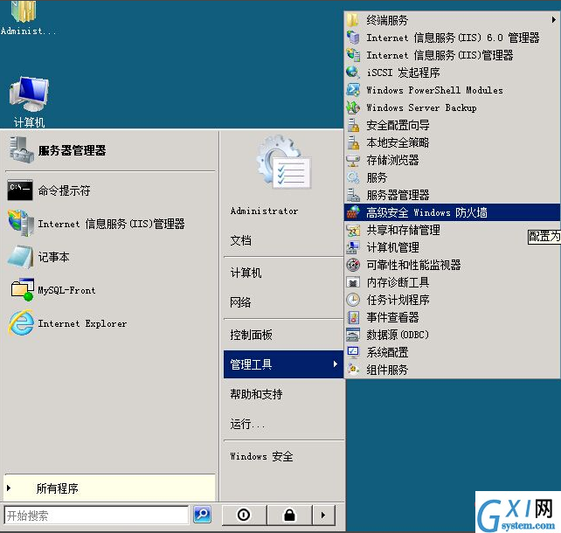Click the 组件服务 icon
This screenshot has height=533, width=561.
pos(353,370)
